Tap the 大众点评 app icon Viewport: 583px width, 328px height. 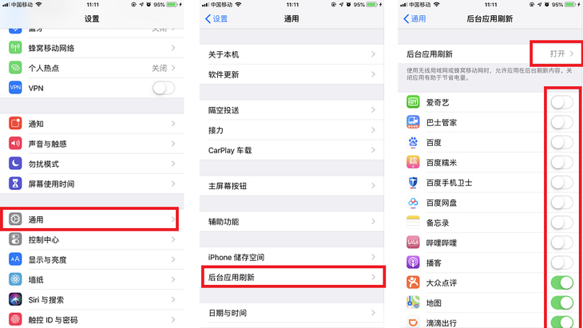click(x=413, y=283)
